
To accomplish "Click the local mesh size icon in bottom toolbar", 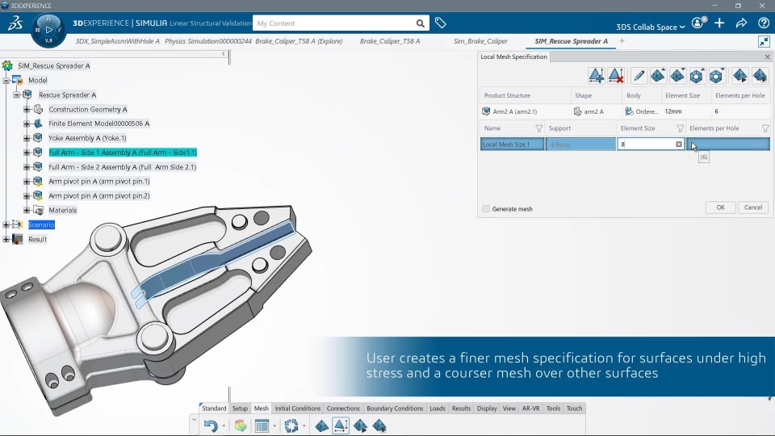I will coord(341,426).
